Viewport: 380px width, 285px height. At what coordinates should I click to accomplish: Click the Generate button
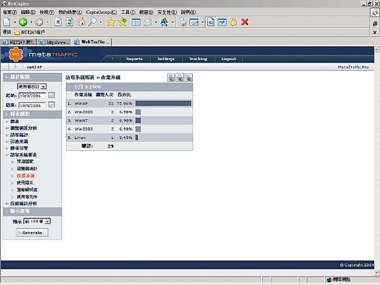click(x=32, y=232)
